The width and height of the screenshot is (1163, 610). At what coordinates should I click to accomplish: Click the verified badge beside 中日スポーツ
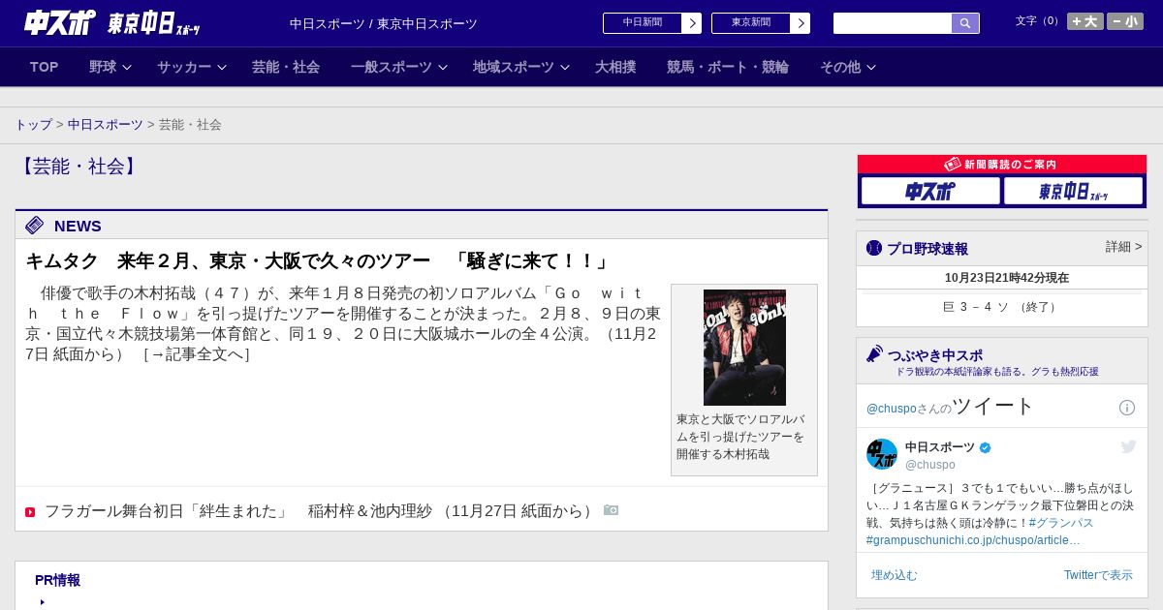(986, 447)
